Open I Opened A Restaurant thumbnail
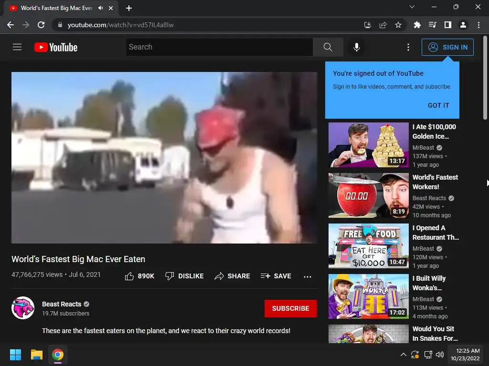The width and height of the screenshot is (489, 366). (368, 245)
